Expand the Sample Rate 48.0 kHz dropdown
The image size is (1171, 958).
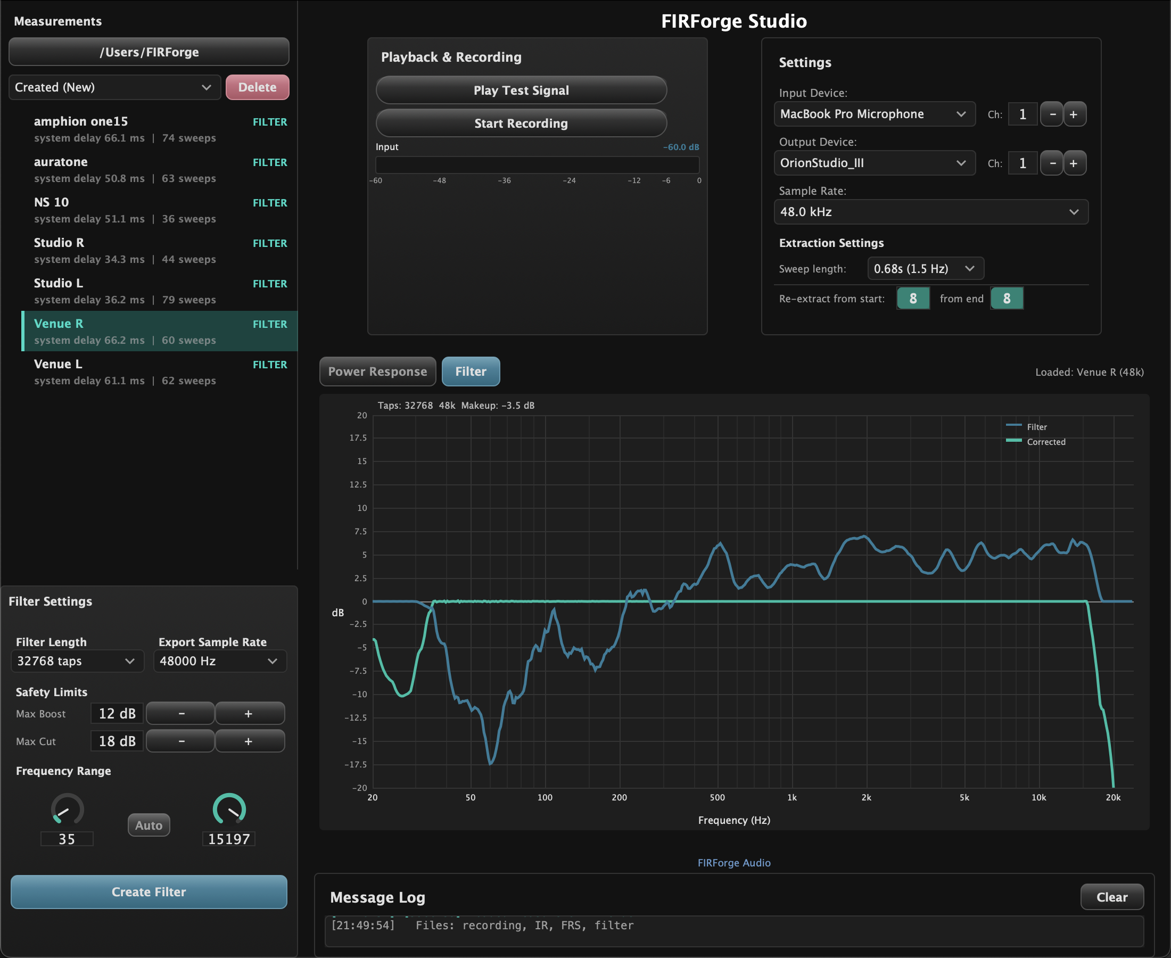pos(930,212)
